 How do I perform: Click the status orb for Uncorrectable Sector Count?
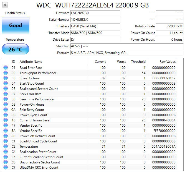pos(6,162)
